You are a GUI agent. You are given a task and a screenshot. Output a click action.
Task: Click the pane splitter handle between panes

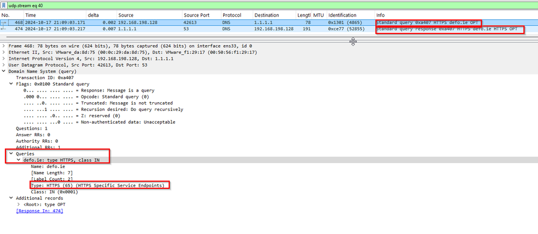tap(353, 41)
